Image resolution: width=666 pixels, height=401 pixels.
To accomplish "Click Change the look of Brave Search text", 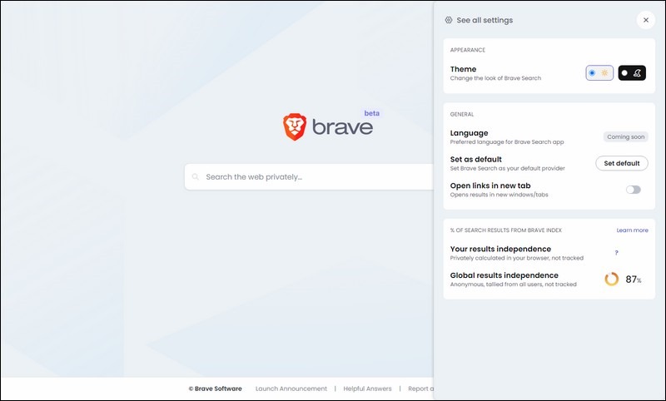I will click(495, 78).
